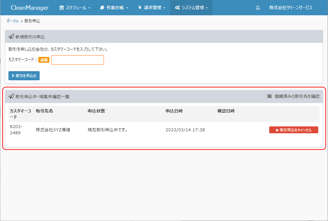Go home via the CleanManager logo
This screenshot has height=221, width=328.
coord(30,8)
